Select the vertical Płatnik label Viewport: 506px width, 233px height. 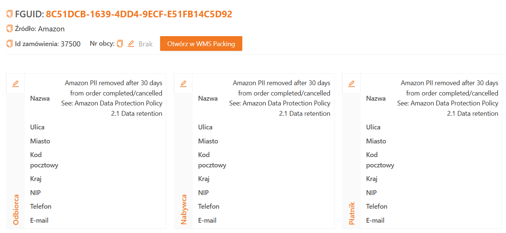pos(352,213)
